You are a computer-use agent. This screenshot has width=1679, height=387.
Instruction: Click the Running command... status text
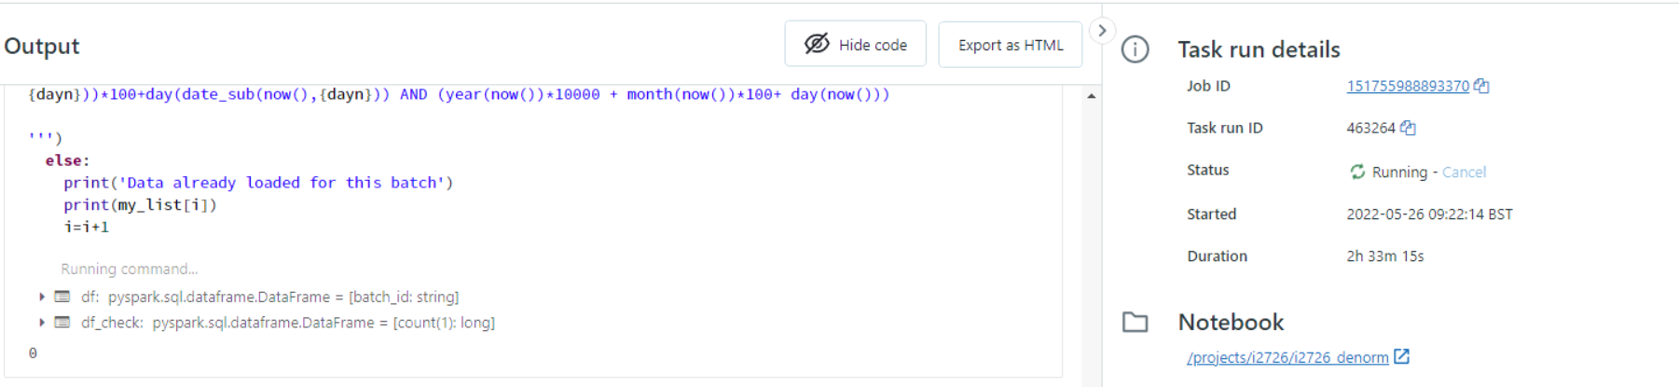tap(129, 269)
